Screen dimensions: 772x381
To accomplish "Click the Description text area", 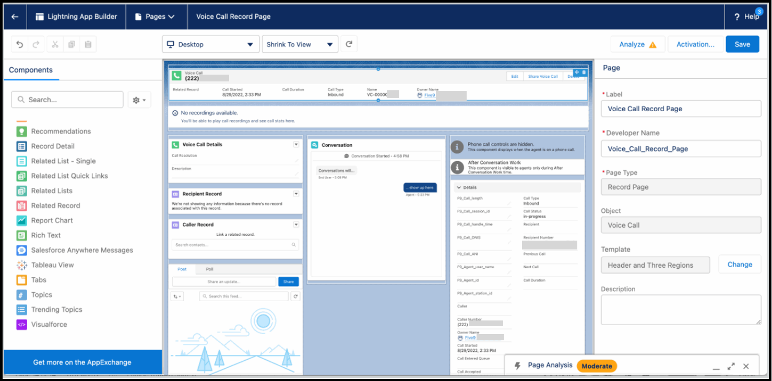I will (681, 310).
